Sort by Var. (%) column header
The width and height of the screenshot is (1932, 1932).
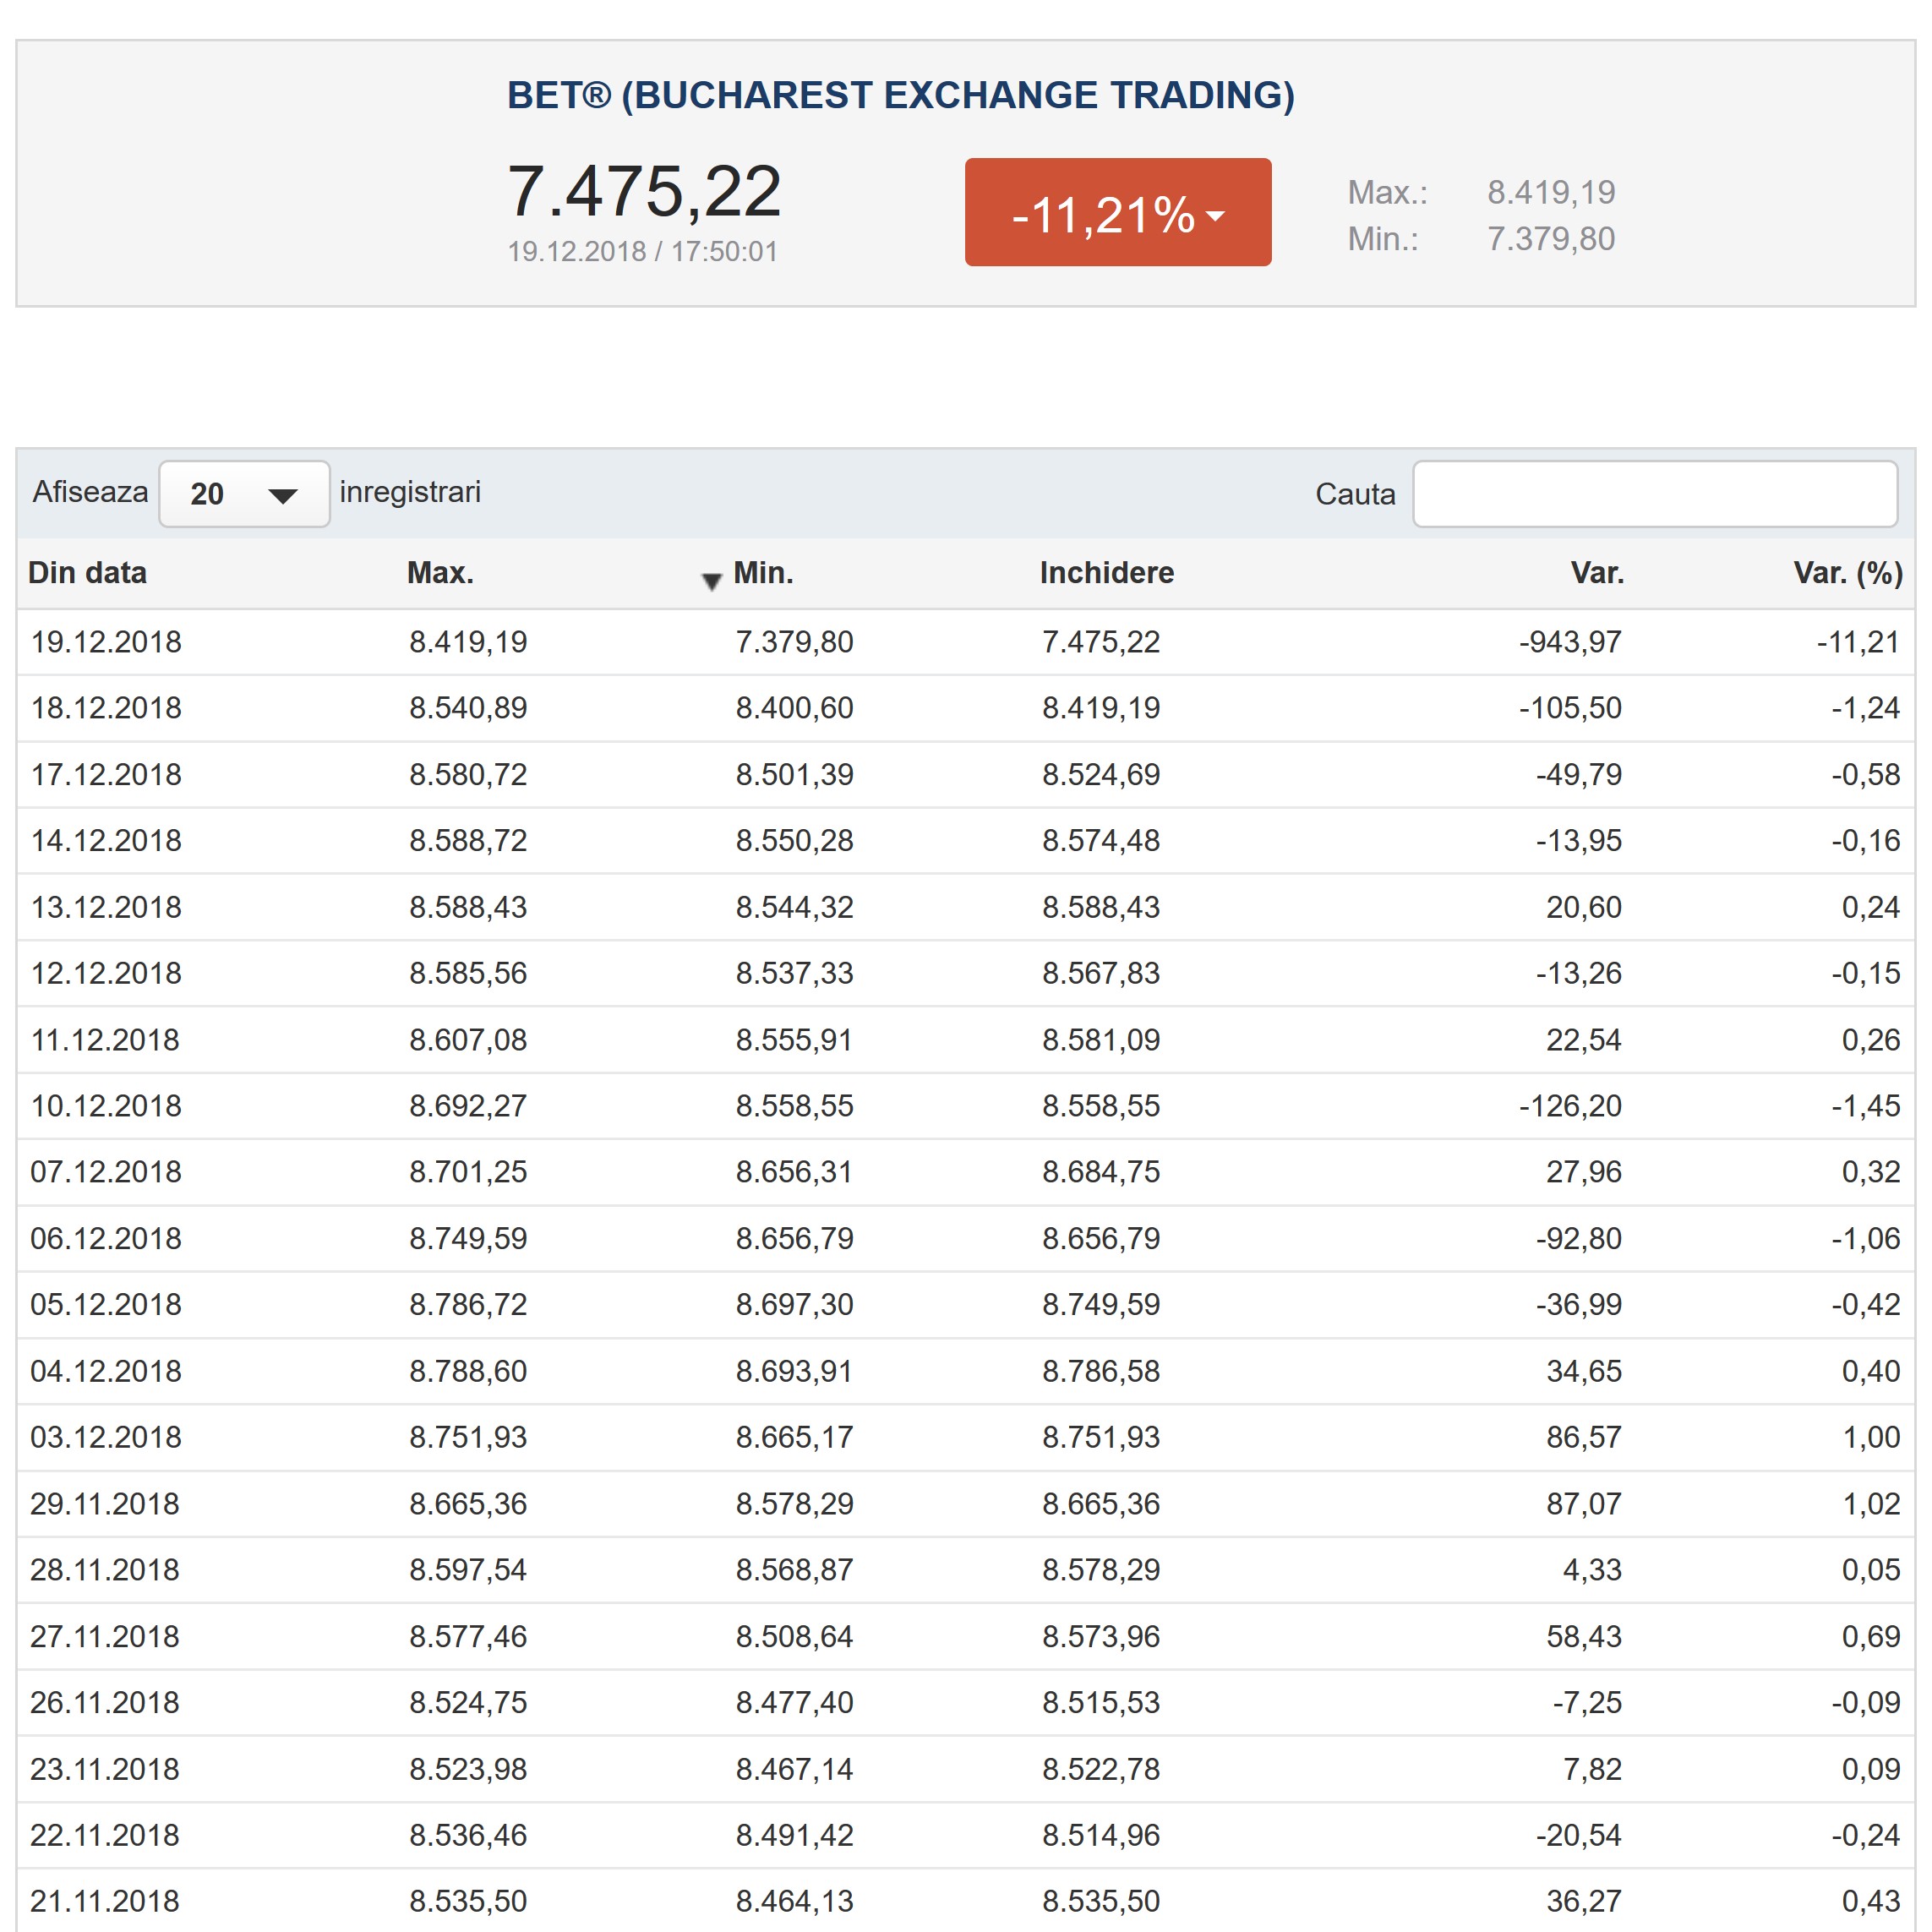tap(1848, 572)
